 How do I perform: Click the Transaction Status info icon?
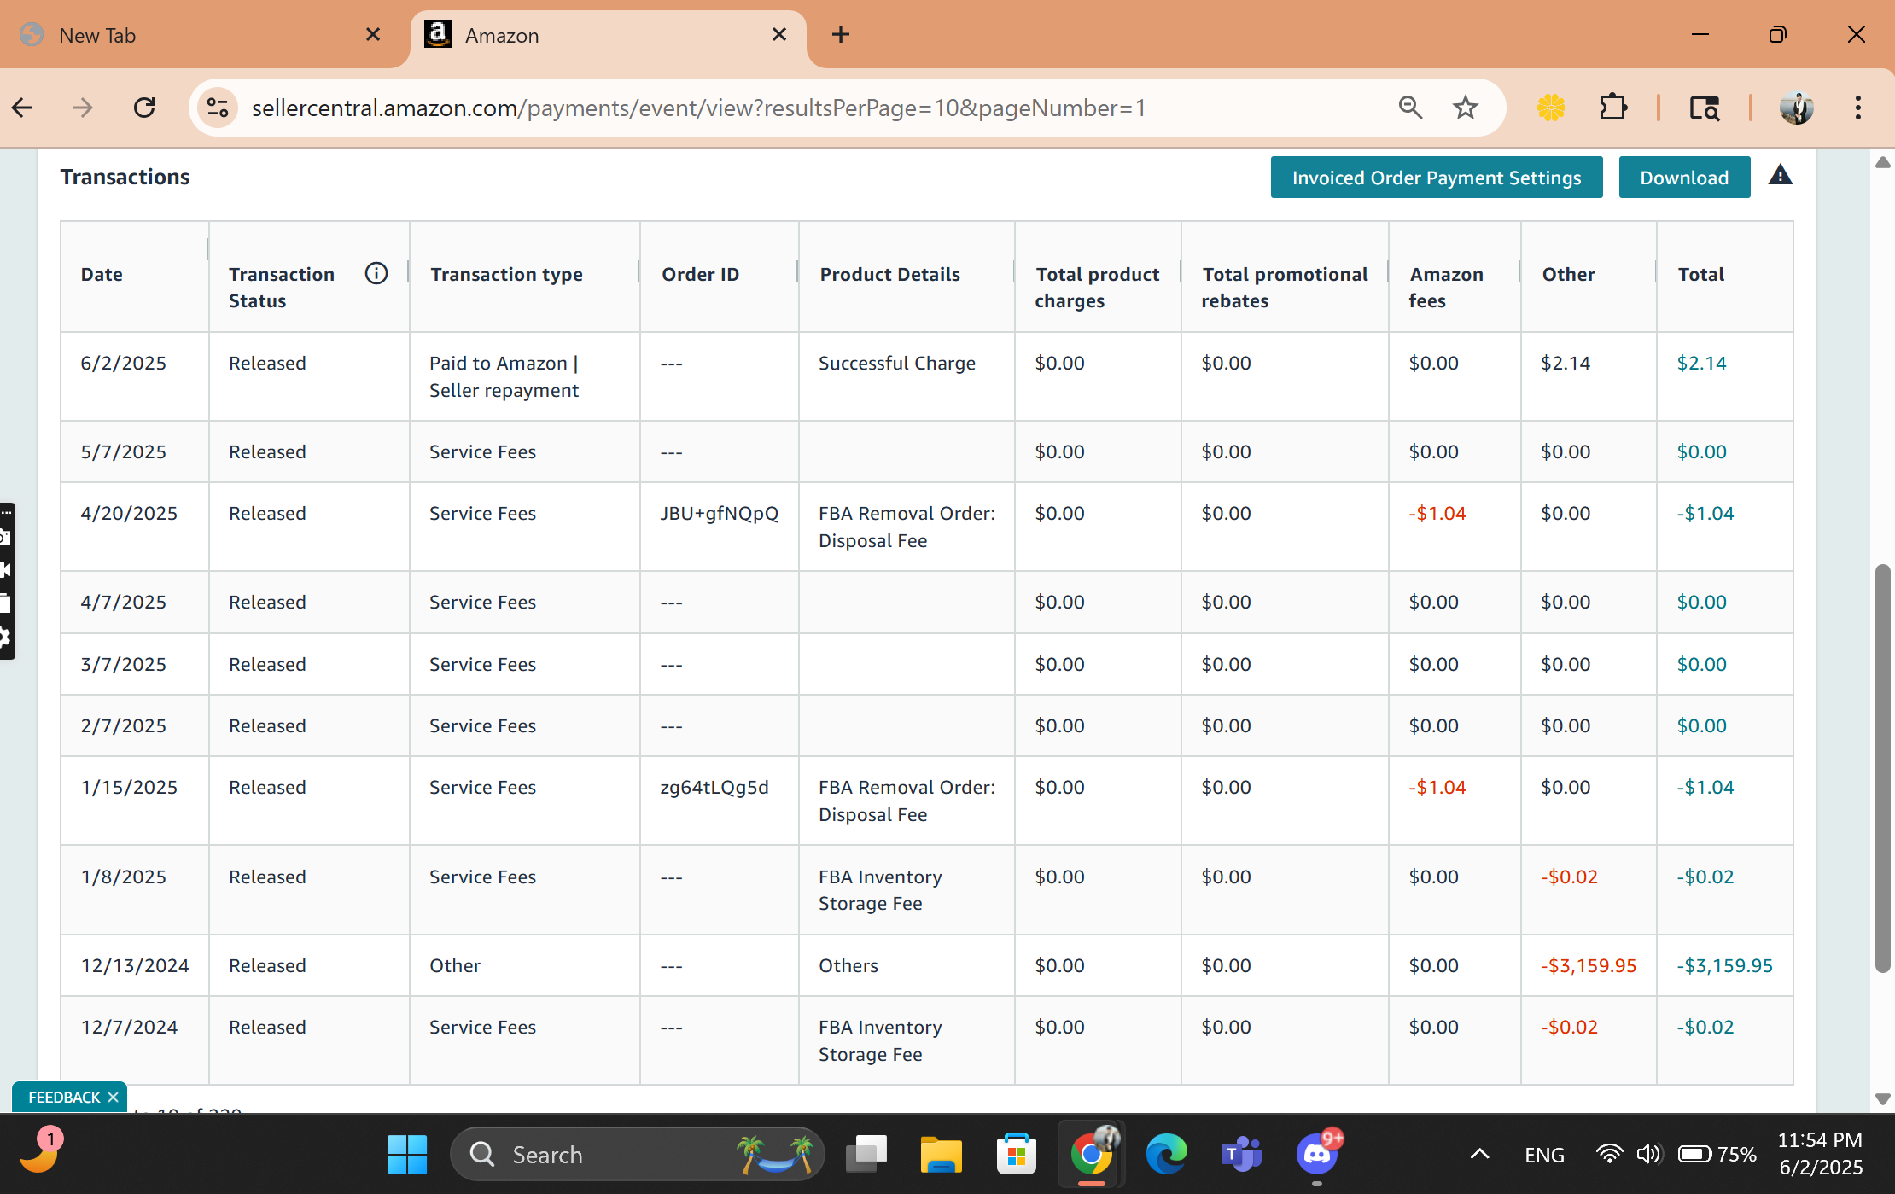pyautogui.click(x=376, y=273)
